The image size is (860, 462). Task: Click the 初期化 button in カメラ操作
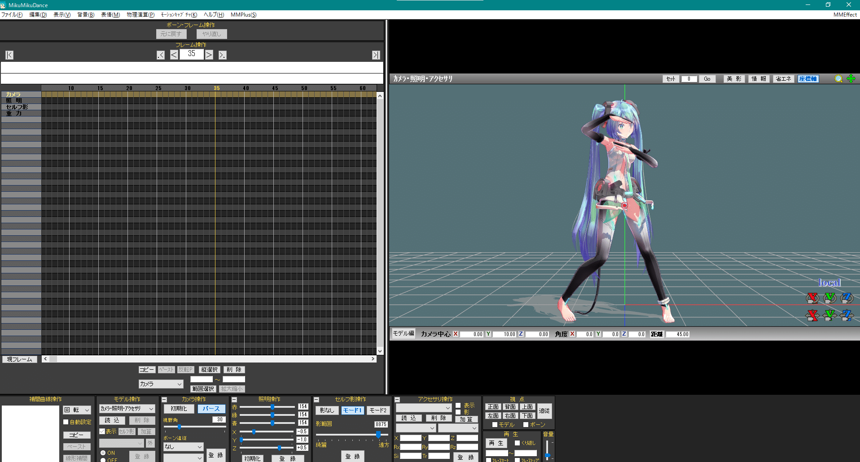point(179,409)
